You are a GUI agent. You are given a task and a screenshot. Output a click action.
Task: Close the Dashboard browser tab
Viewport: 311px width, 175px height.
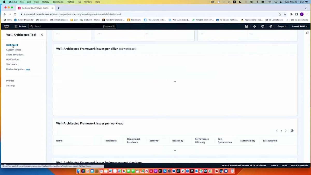click(x=52, y=8)
